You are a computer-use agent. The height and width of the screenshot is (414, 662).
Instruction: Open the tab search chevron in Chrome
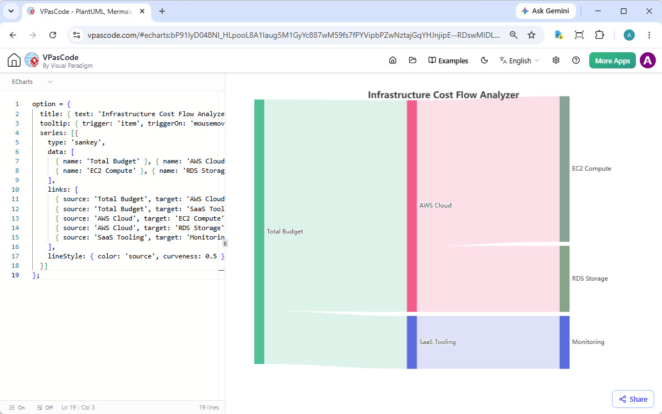click(x=11, y=12)
